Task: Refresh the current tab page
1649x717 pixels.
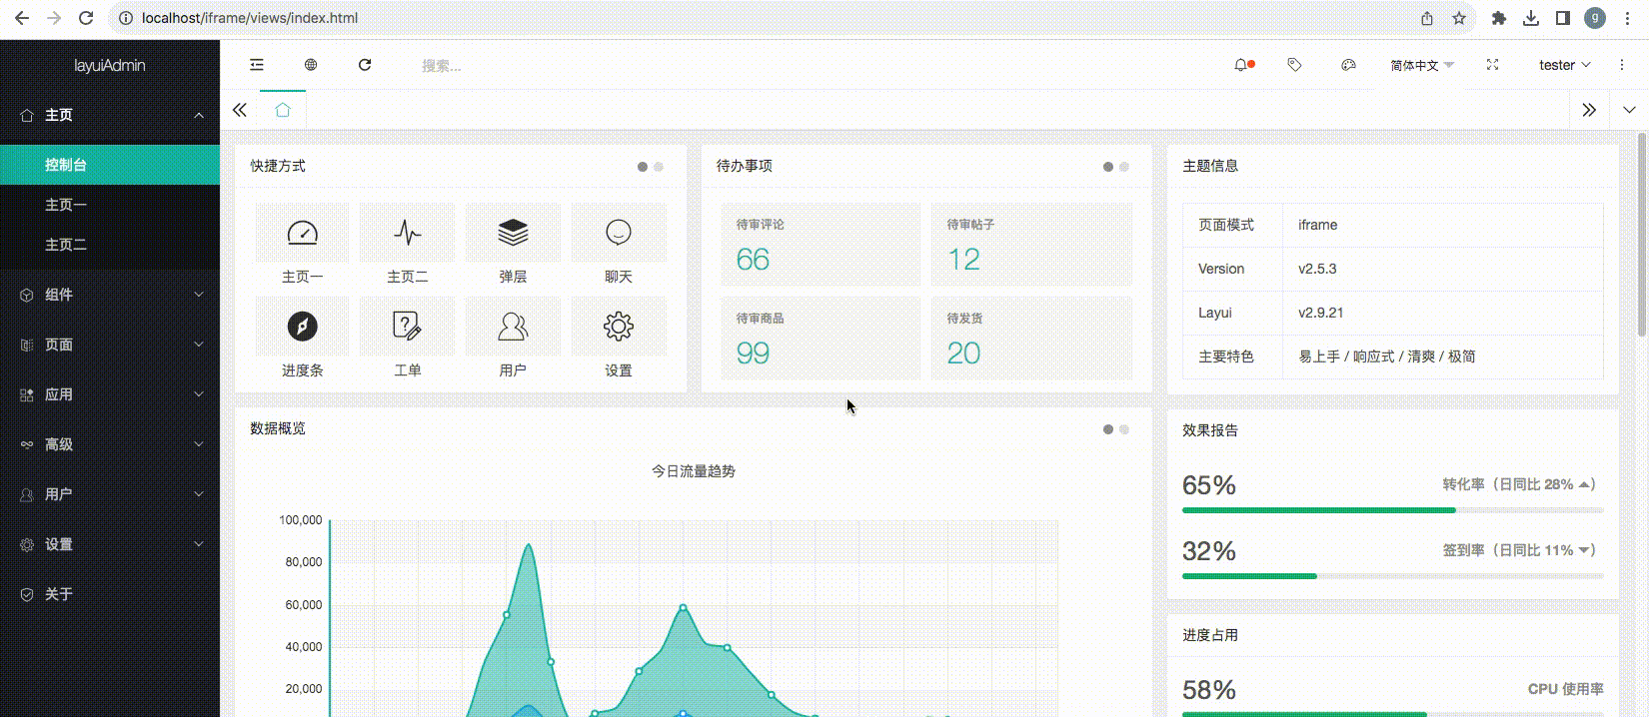Action: pyautogui.click(x=365, y=65)
